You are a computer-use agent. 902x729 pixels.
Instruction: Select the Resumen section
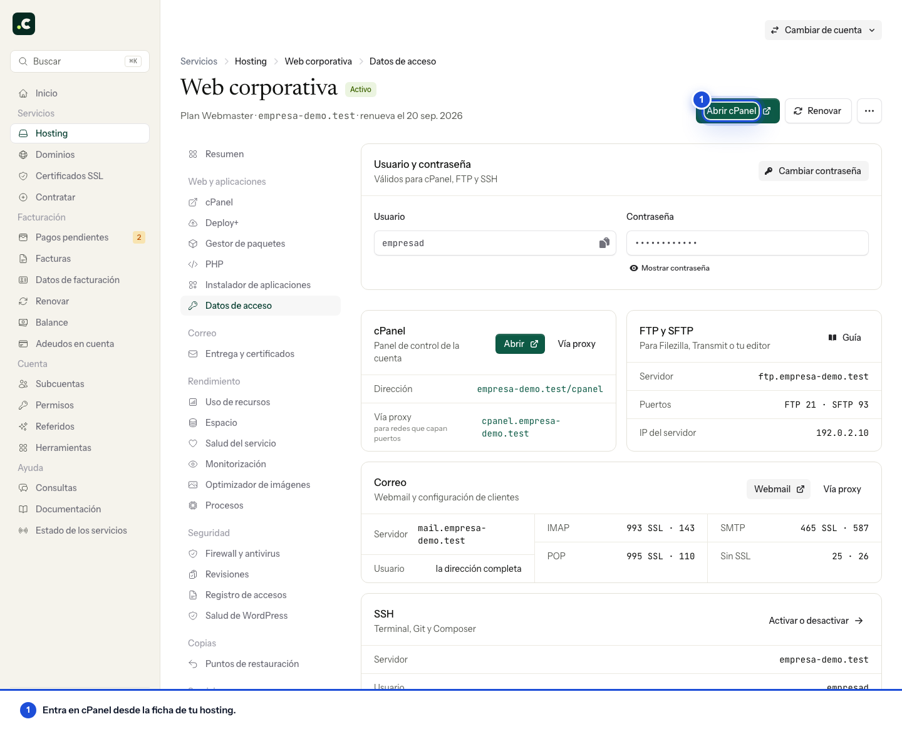click(261, 154)
